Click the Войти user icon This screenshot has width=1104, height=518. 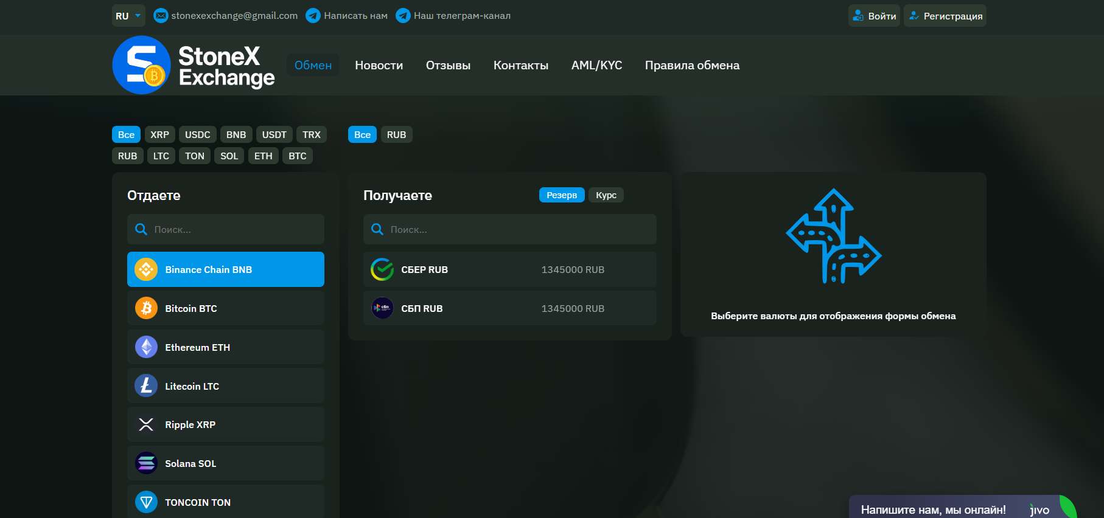tap(858, 16)
